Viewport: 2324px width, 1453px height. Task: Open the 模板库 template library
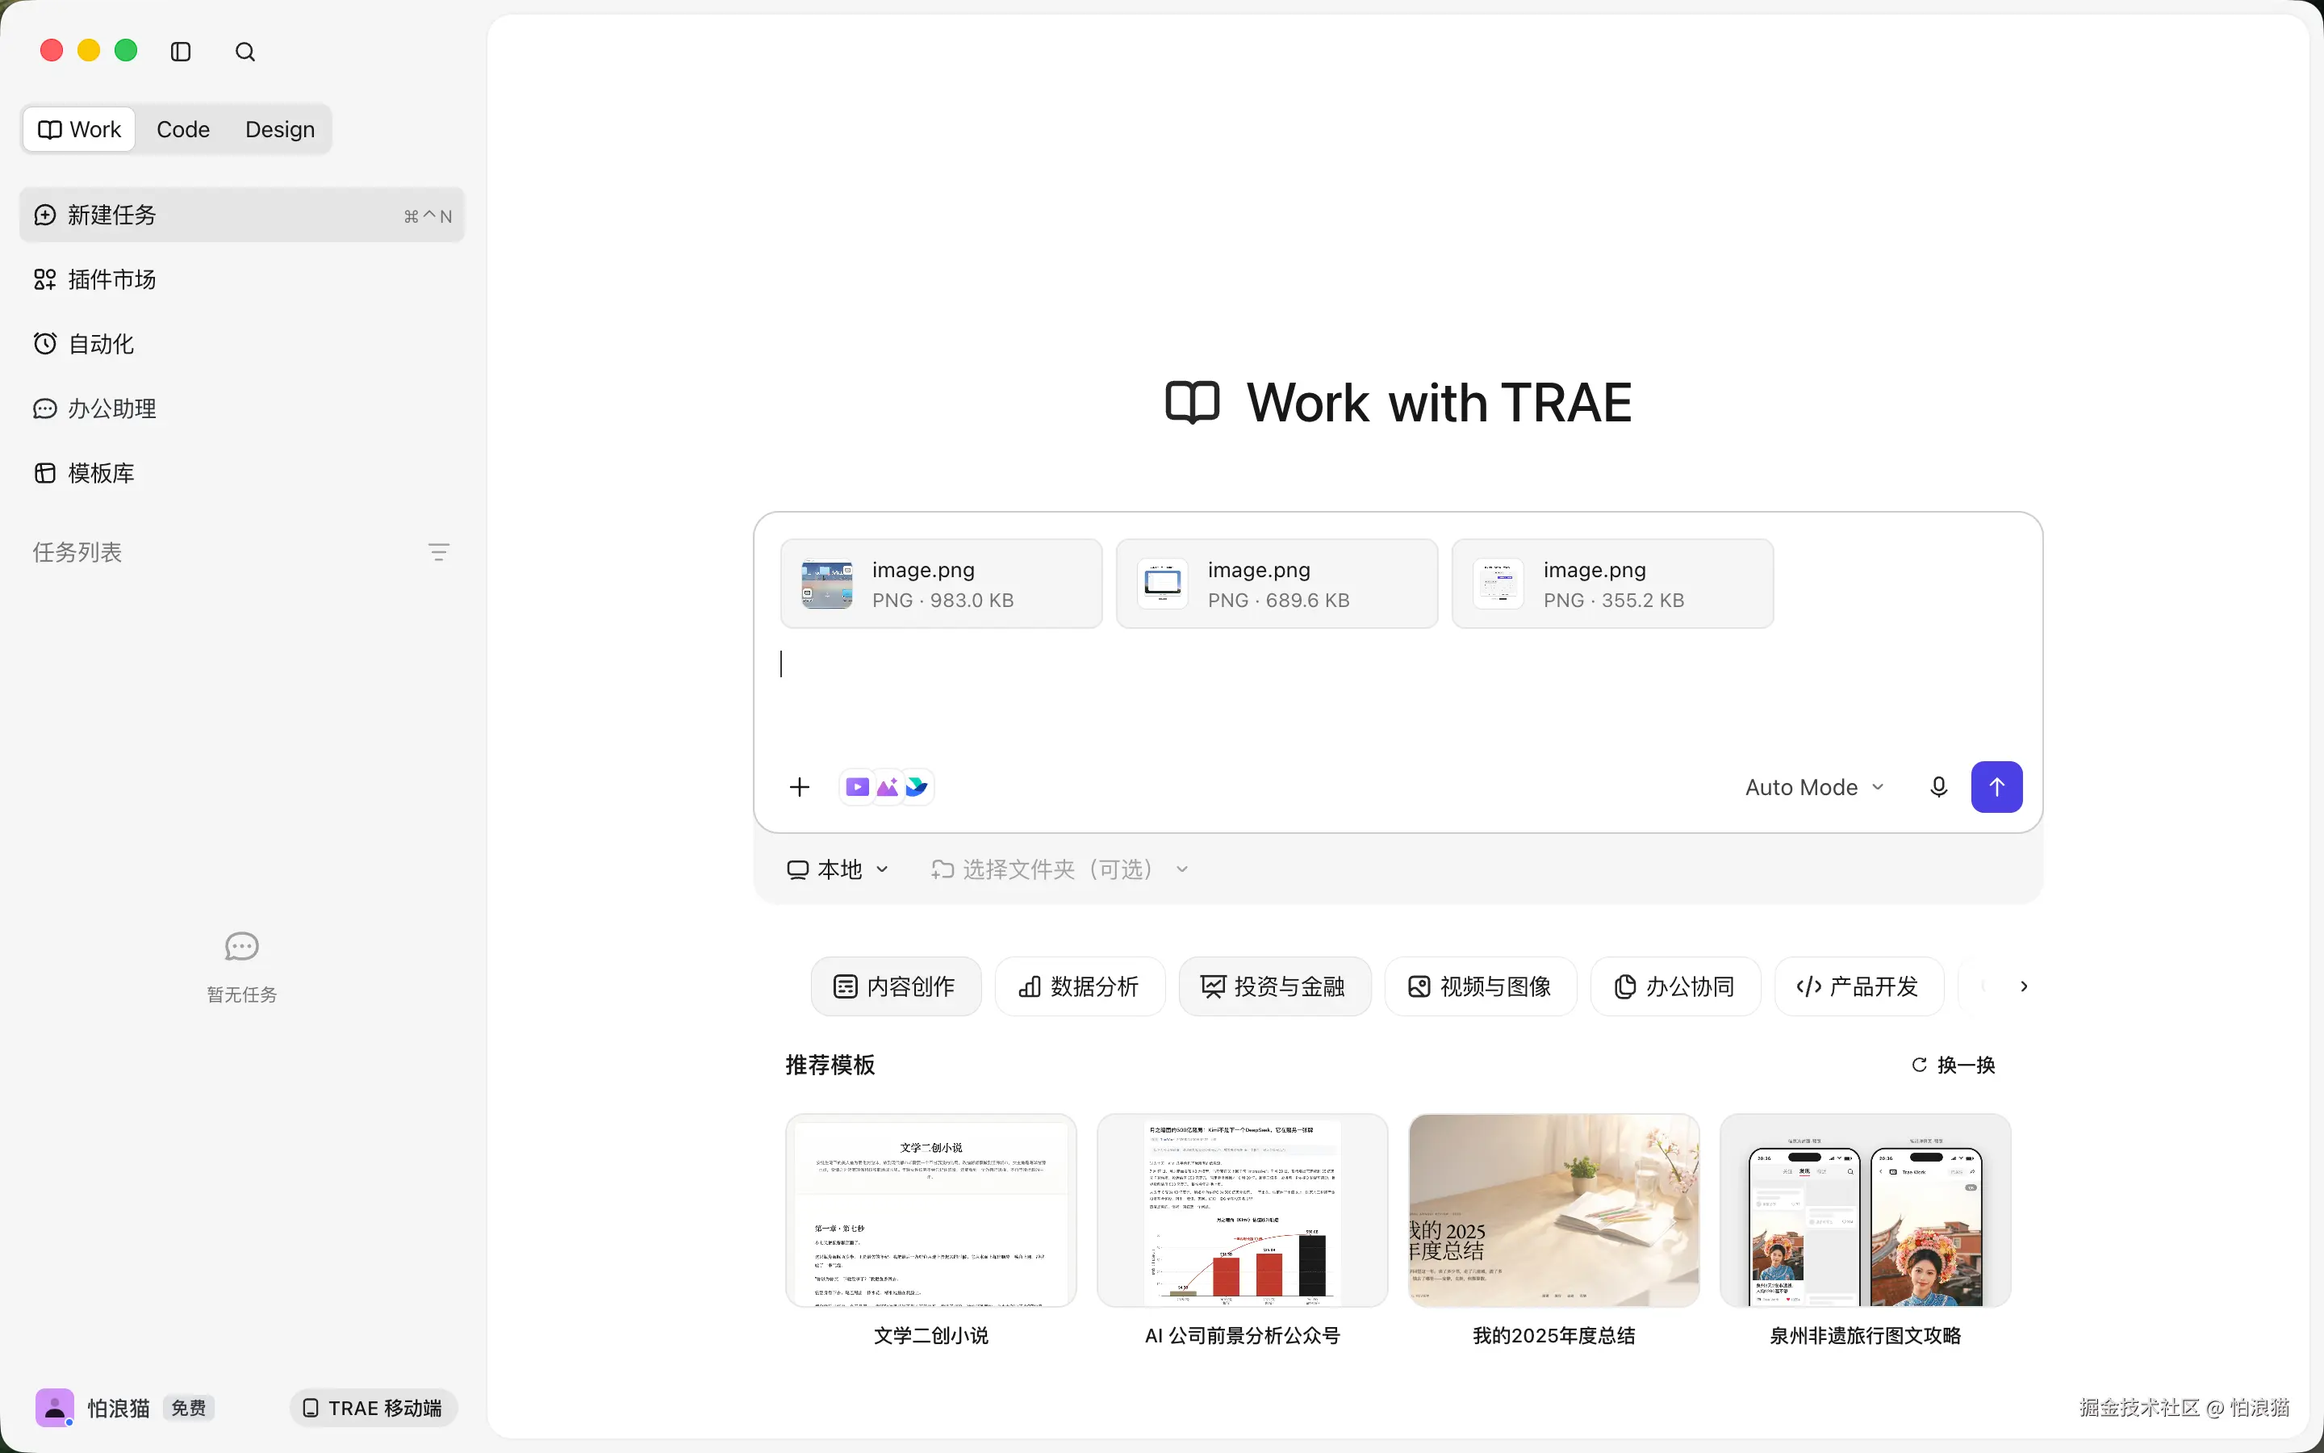(x=242, y=473)
